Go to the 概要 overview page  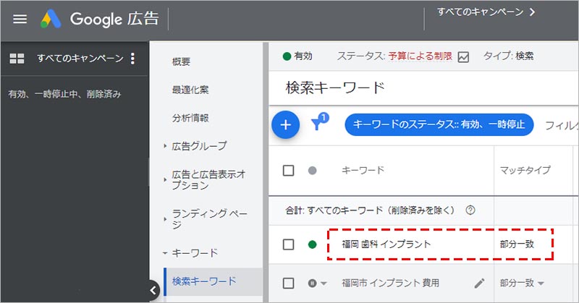[x=181, y=62]
